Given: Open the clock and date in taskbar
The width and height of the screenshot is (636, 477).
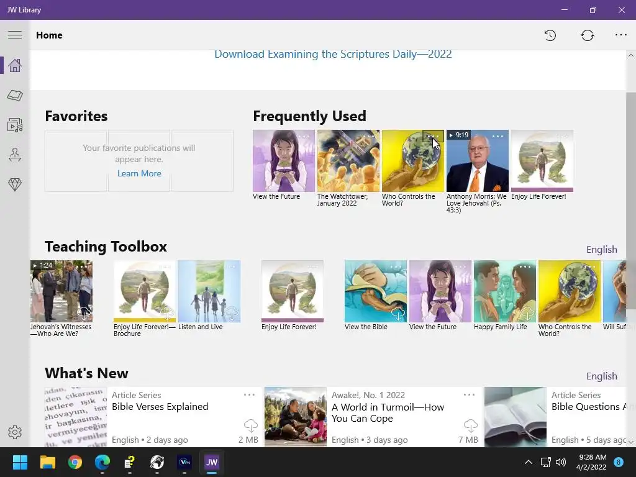Looking at the screenshot, I should (x=592, y=462).
